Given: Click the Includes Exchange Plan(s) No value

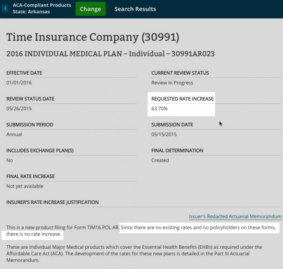Looking at the screenshot, I should (10, 160).
